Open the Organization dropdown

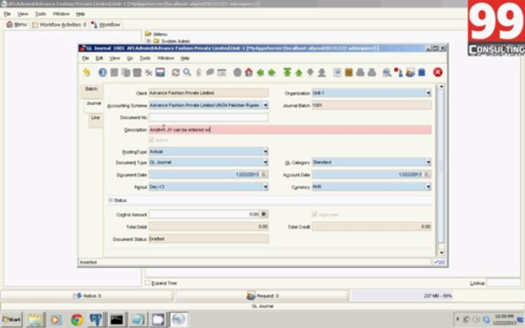(x=428, y=93)
